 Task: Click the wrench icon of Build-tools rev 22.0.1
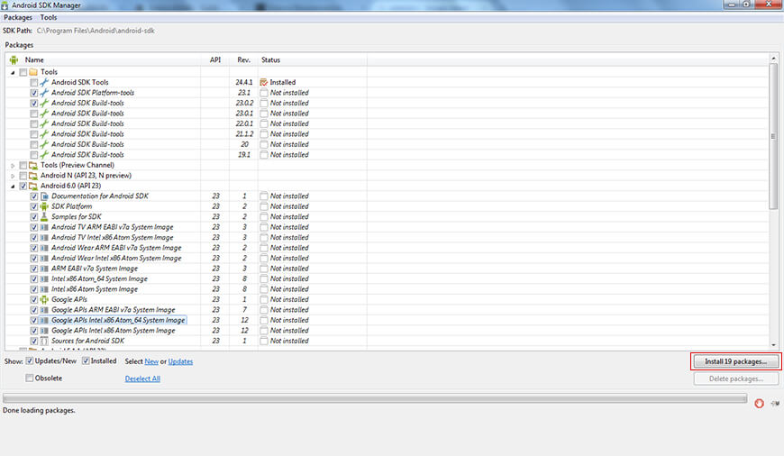pos(44,124)
